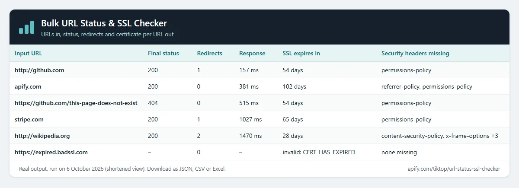
Task: Select the Input URL column header
Action: pos(29,54)
